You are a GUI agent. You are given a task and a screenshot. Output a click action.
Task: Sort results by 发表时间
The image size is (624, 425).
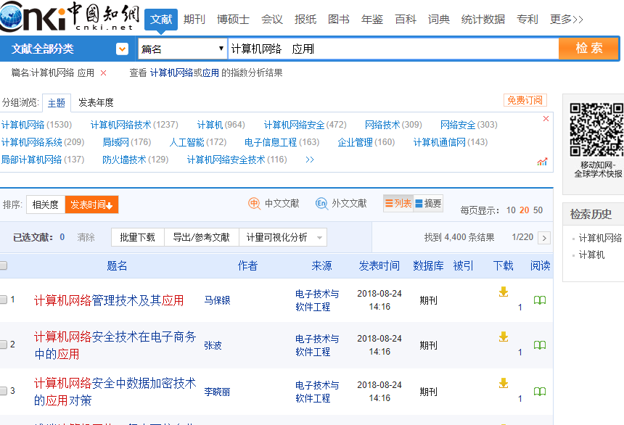click(91, 205)
